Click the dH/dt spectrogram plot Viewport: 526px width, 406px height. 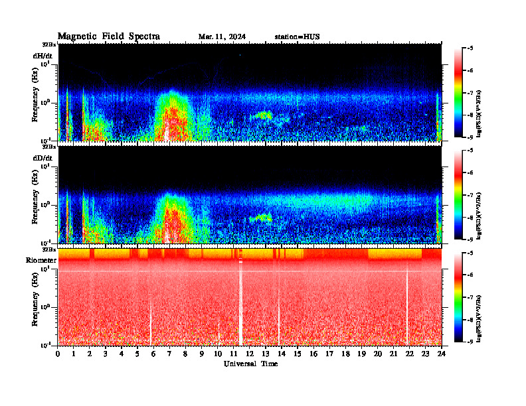point(250,92)
